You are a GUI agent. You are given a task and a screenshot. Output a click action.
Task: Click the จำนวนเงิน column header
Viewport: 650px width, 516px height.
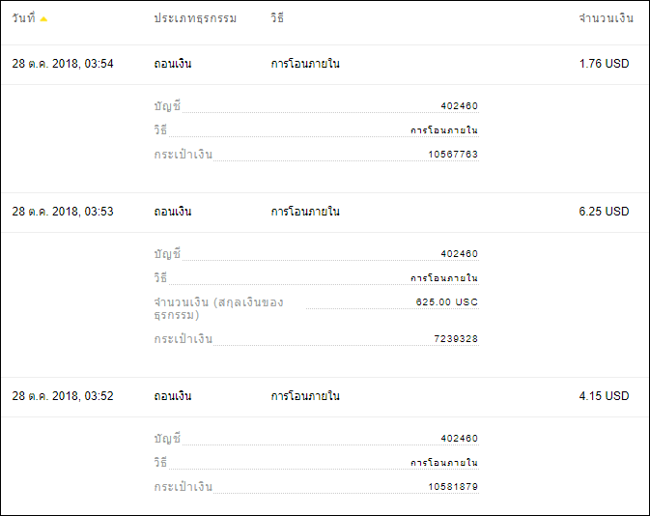click(607, 18)
